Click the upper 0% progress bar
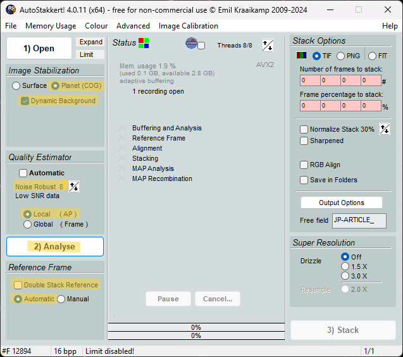Screen dimensions: 403x357 click(196, 327)
